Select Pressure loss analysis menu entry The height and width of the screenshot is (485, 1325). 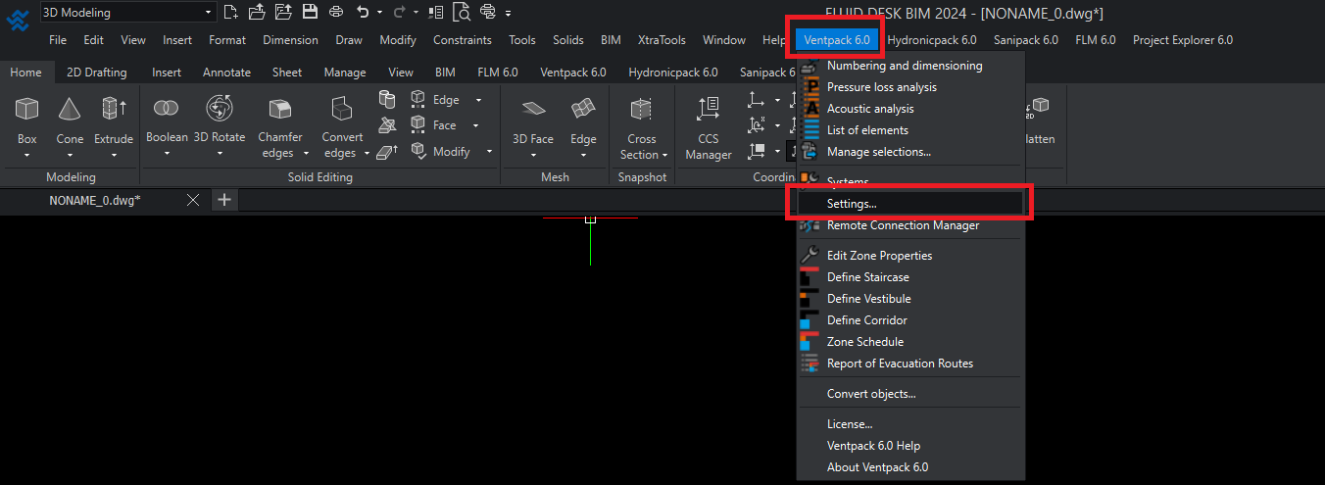(x=881, y=87)
